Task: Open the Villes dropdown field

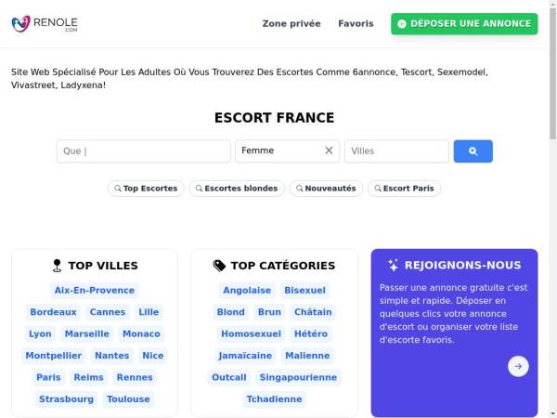Action: (x=396, y=151)
